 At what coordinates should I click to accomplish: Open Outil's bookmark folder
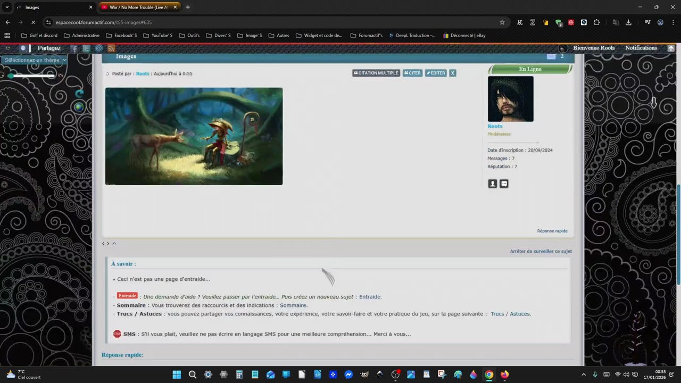click(x=189, y=36)
